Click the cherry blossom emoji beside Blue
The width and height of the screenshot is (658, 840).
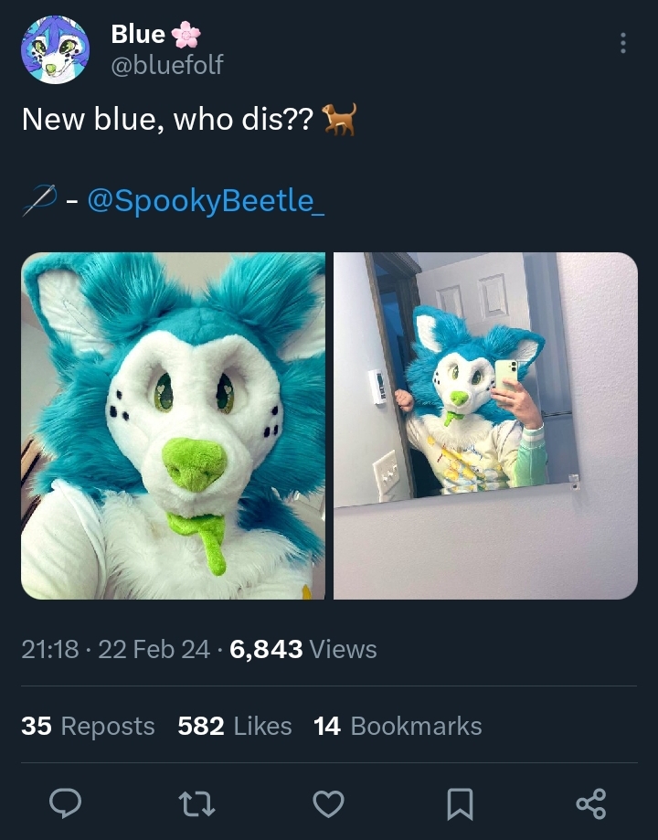coord(186,35)
